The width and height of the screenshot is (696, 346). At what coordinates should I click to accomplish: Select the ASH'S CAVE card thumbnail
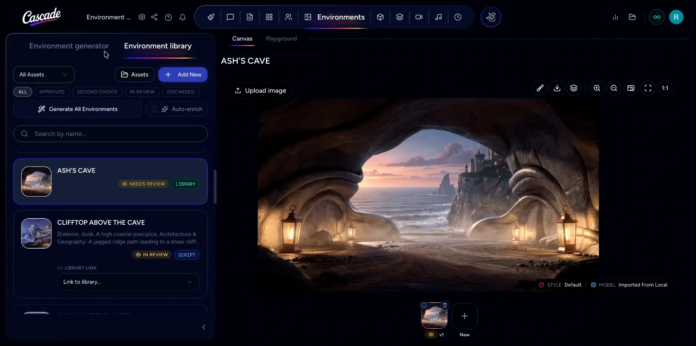point(36,181)
